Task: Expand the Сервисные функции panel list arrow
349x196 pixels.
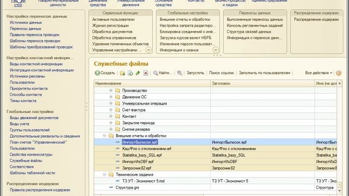Action: [x=148, y=50]
